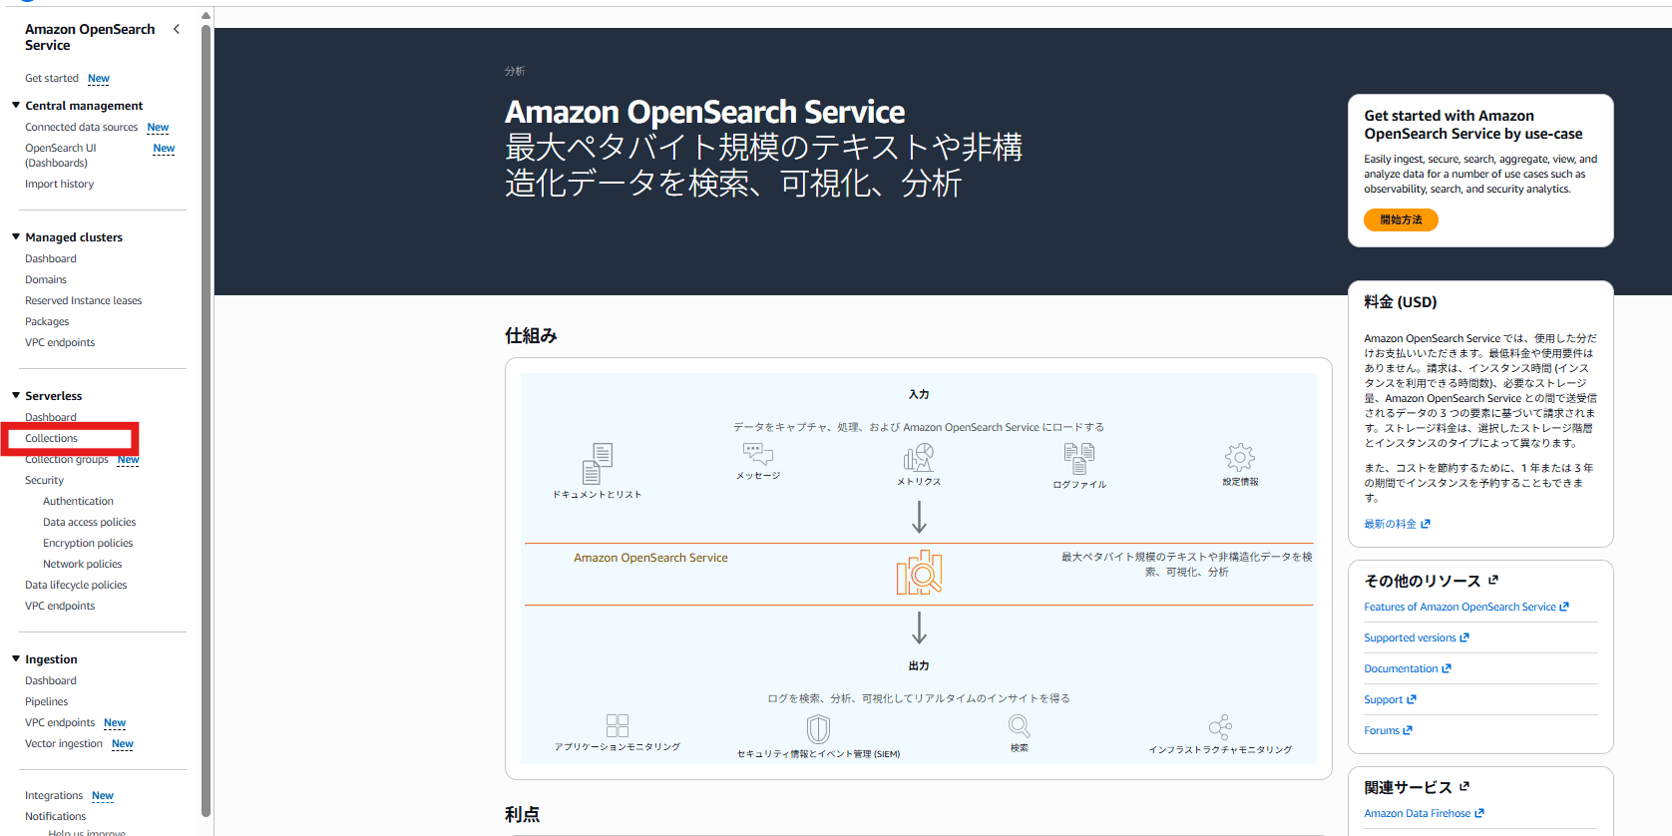Select Security under Serverless
This screenshot has width=1672, height=836.
click(44, 480)
